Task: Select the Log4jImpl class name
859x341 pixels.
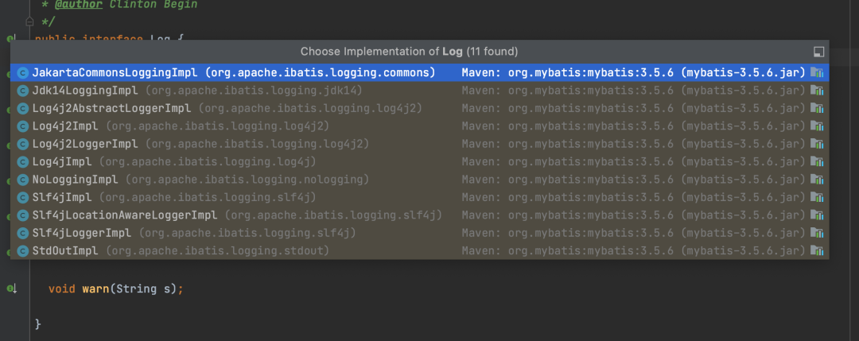Action: (x=62, y=162)
